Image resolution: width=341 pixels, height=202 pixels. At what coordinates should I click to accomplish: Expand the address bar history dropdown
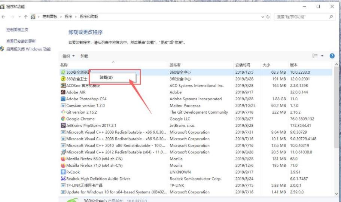pyautogui.click(x=262, y=17)
